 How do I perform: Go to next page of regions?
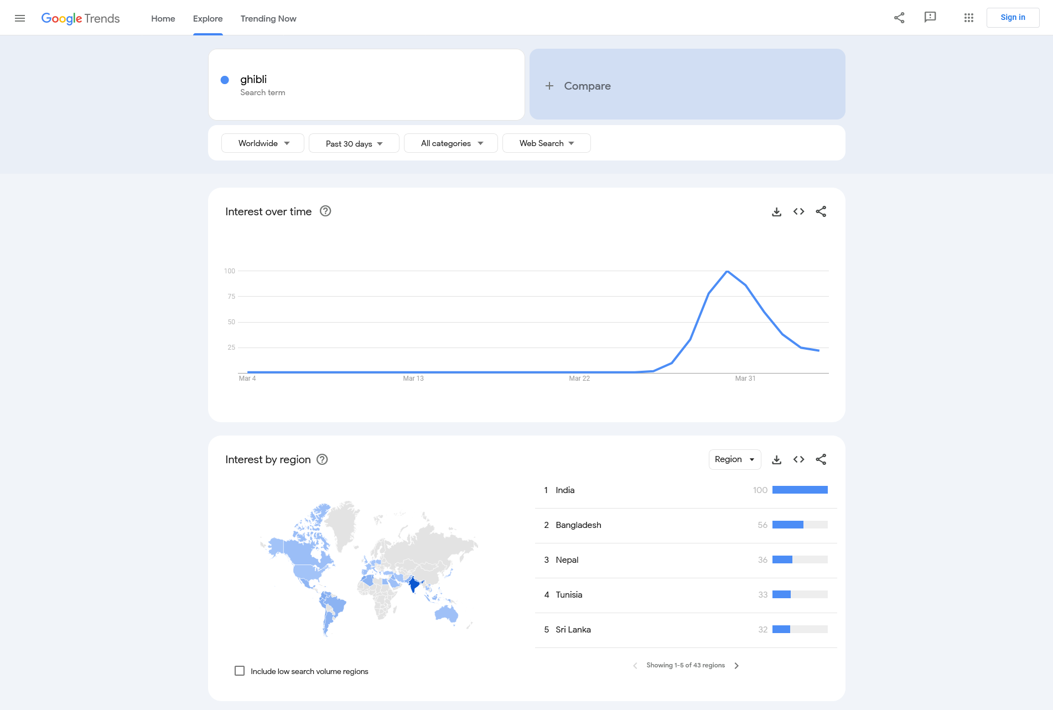point(736,666)
